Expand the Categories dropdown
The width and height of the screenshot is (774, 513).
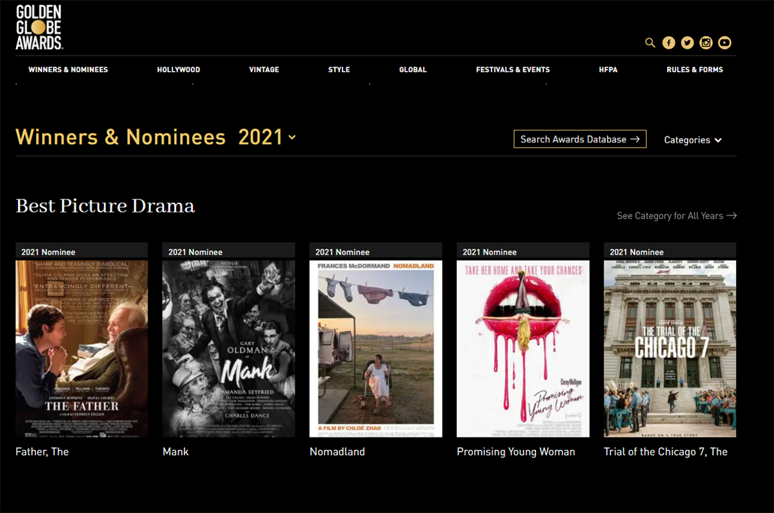click(x=693, y=140)
